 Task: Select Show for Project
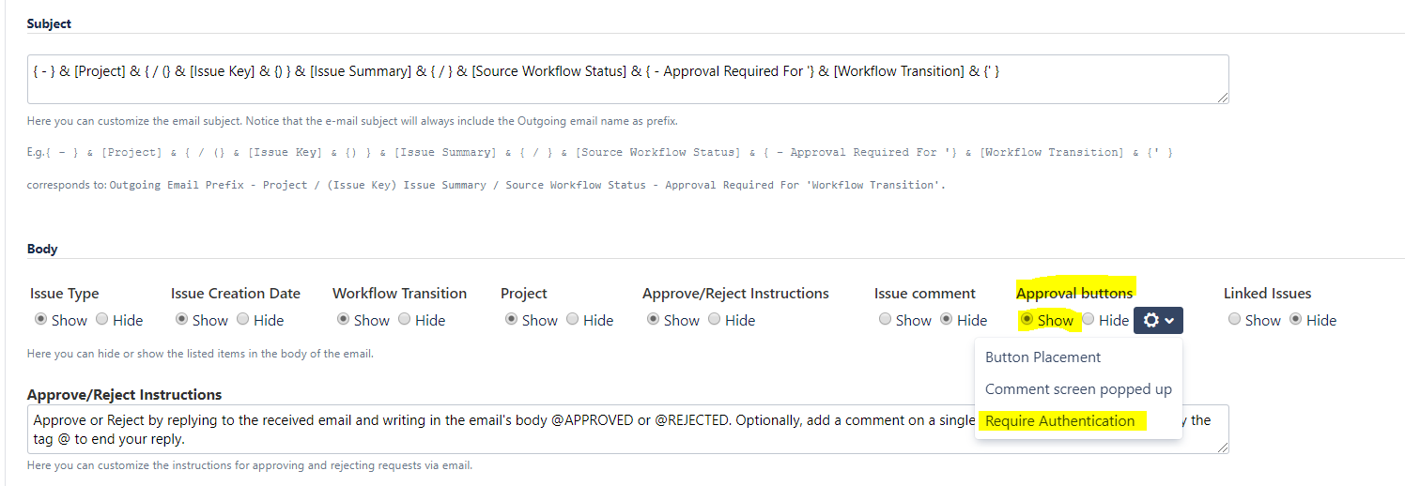512,320
